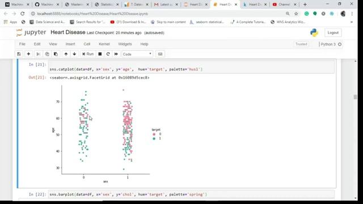Click the Heart Disease notebook title
The image size is (363, 204).
[x=68, y=32]
